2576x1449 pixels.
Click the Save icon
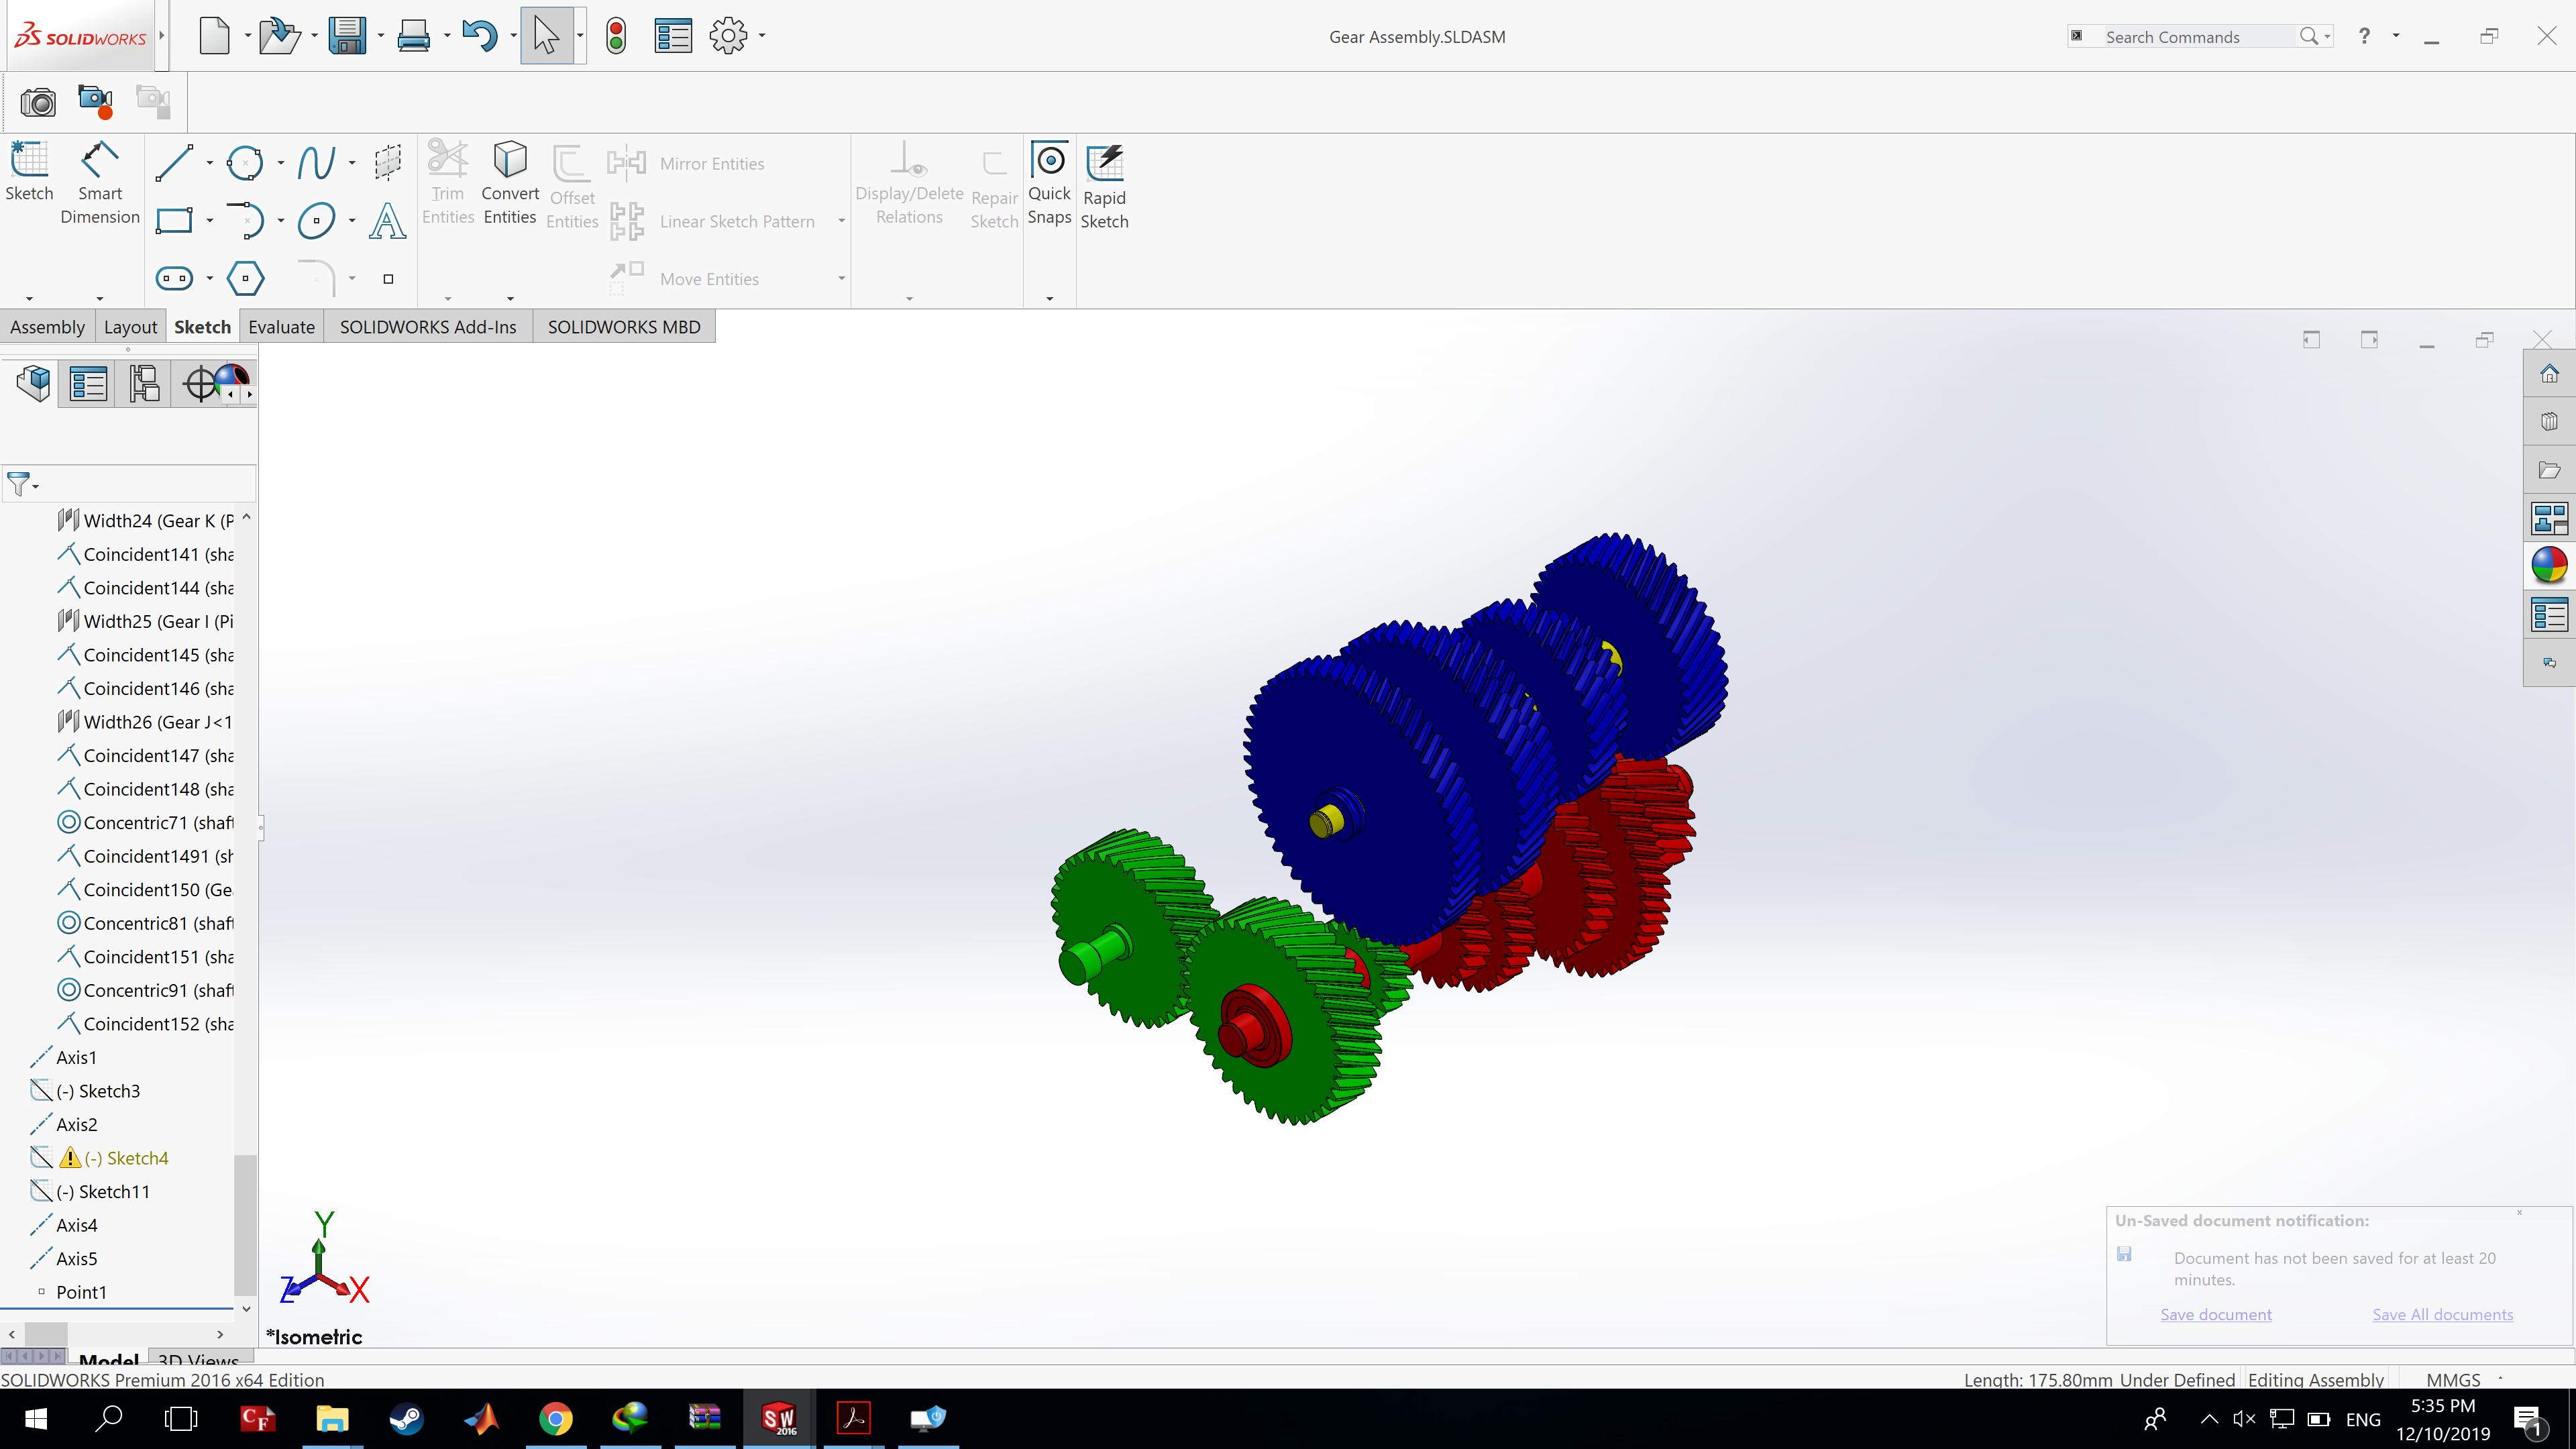pos(347,36)
